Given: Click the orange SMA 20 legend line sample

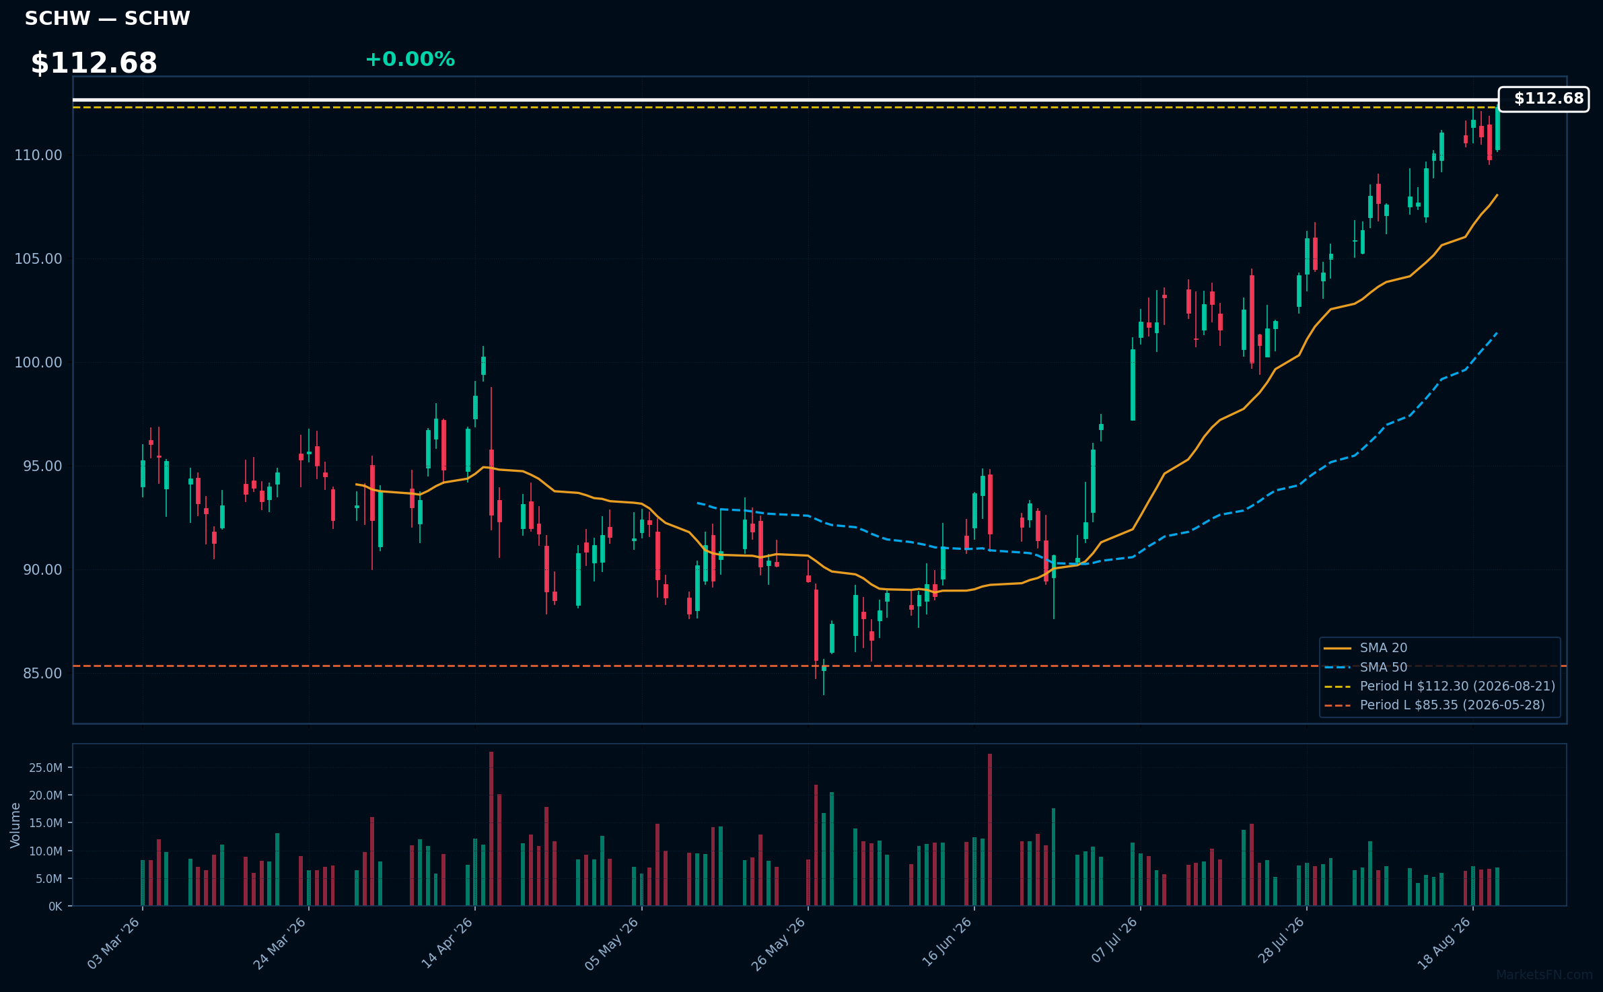Looking at the screenshot, I should (1338, 648).
